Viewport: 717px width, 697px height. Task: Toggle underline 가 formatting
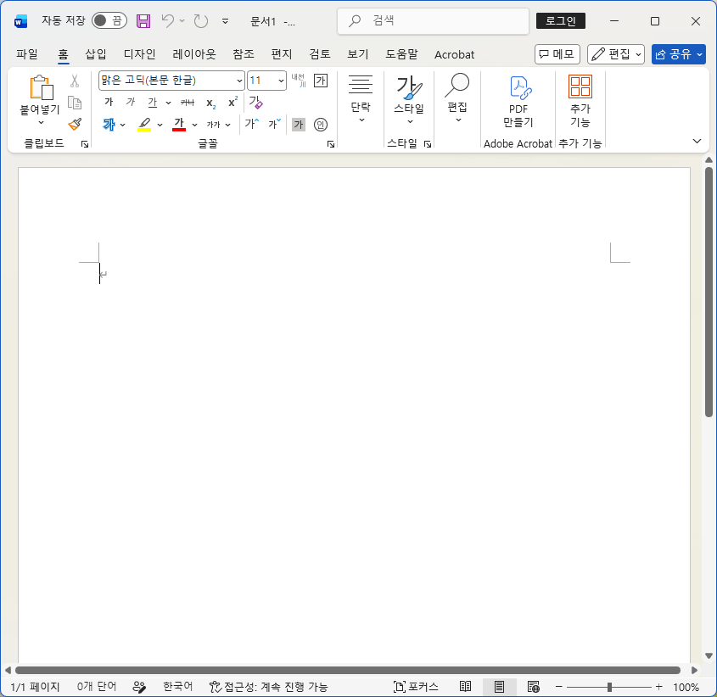point(153,103)
